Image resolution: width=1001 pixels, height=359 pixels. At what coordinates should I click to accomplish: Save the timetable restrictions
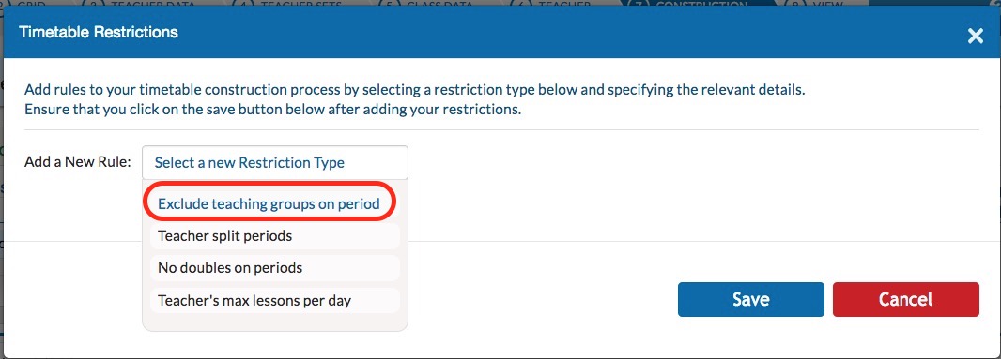pyautogui.click(x=751, y=300)
